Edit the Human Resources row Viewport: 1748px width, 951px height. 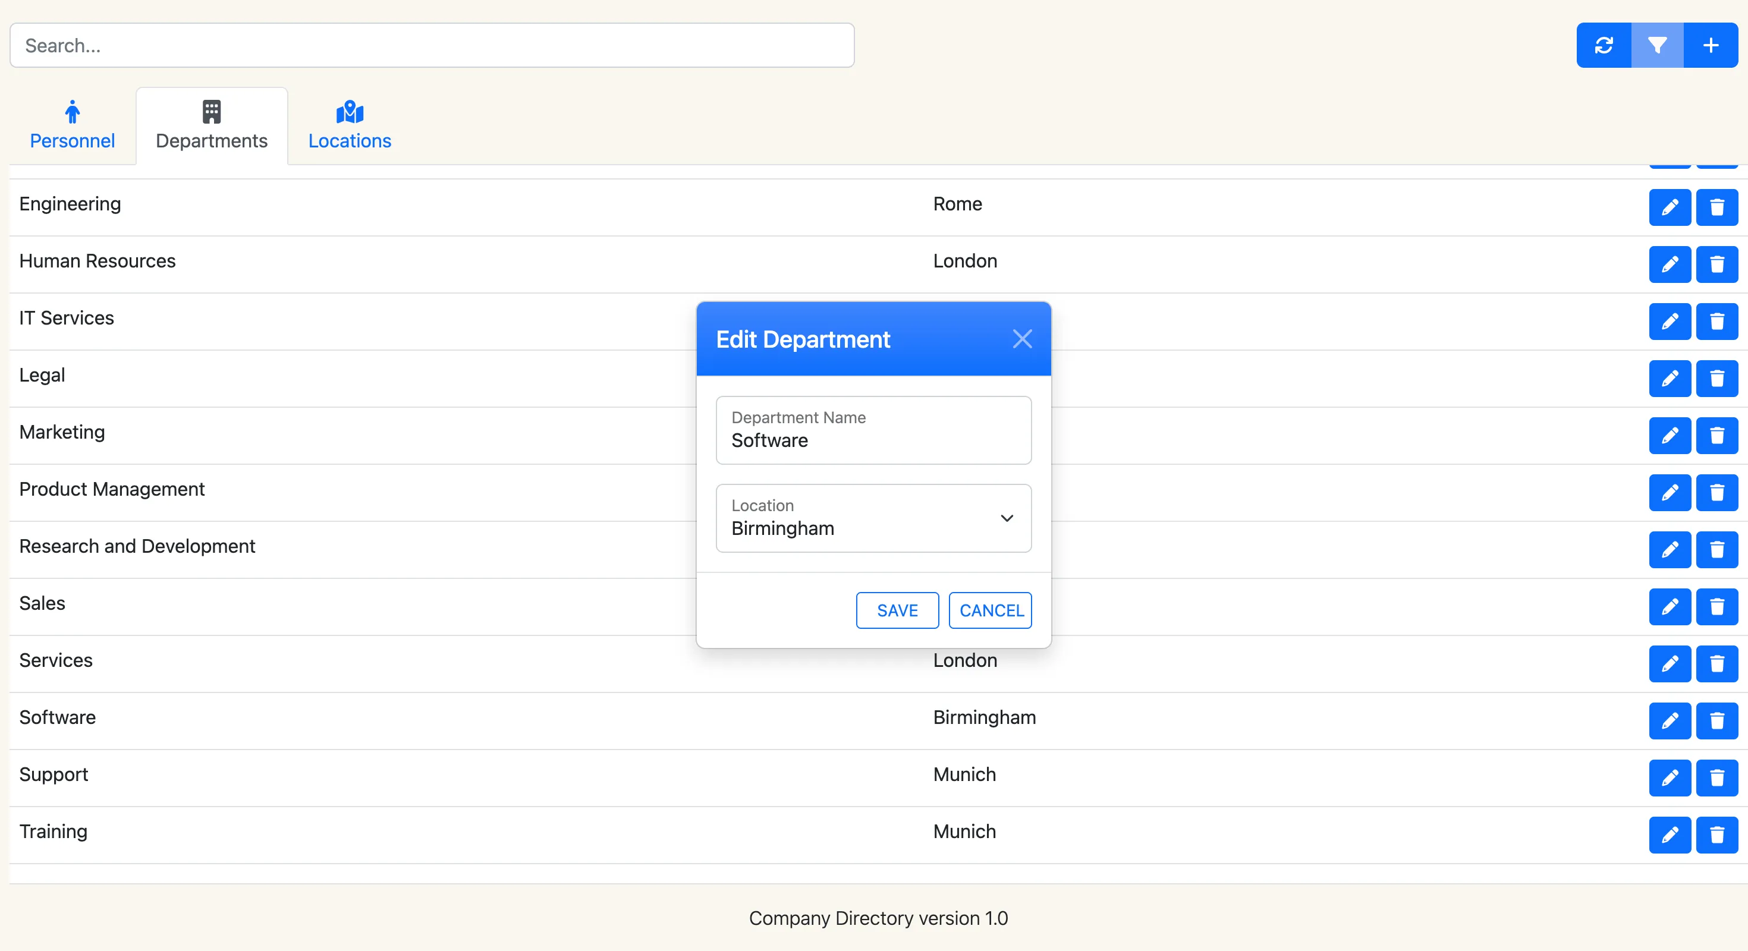click(1670, 264)
